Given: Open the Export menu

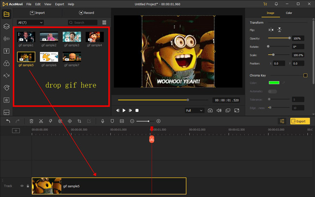Looking at the screenshot, I should 60,4.
